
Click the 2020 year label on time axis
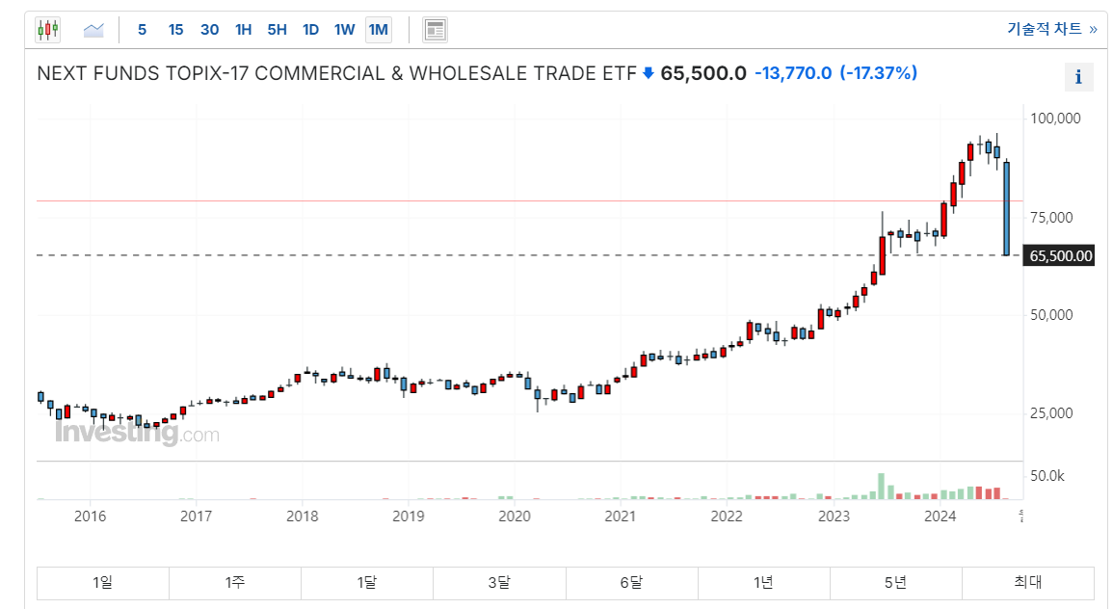tap(515, 516)
